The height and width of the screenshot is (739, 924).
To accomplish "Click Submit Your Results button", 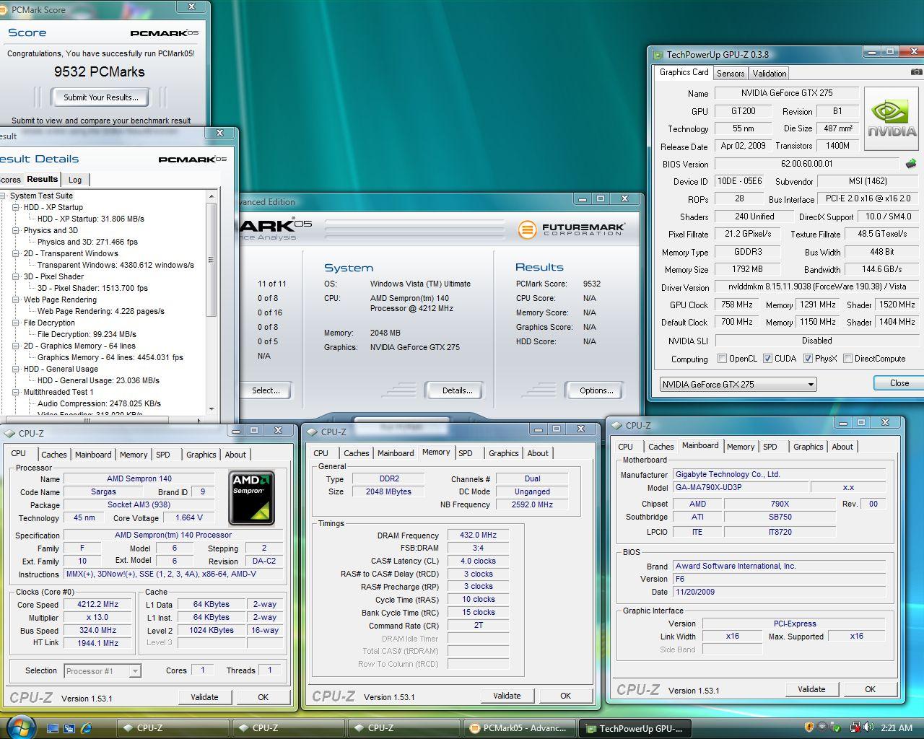I will pyautogui.click(x=101, y=97).
